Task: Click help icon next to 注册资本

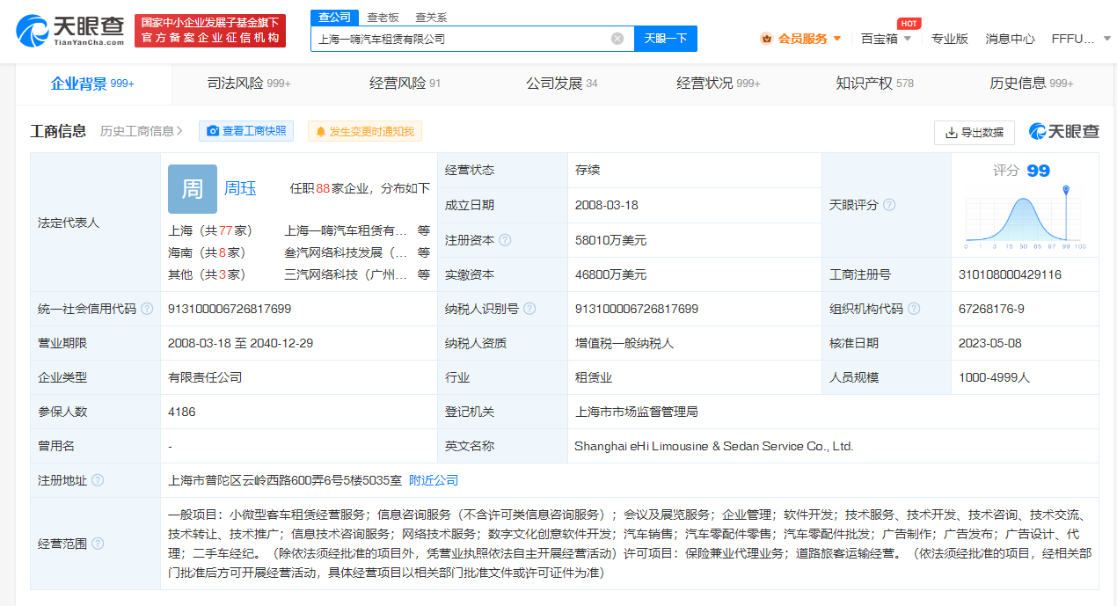Action: pos(505,240)
